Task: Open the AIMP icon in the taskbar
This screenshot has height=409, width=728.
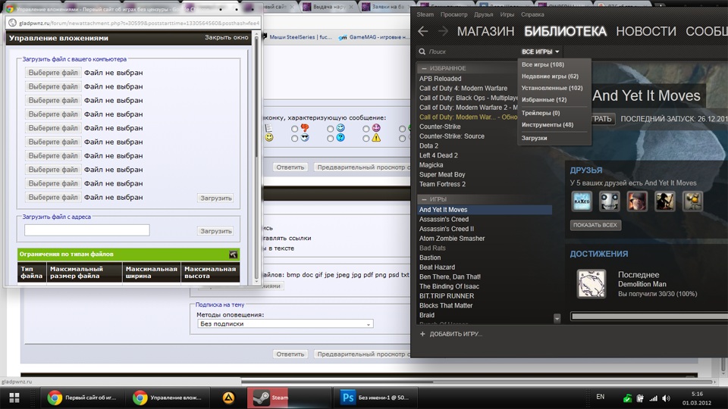Action: pyautogui.click(x=228, y=398)
